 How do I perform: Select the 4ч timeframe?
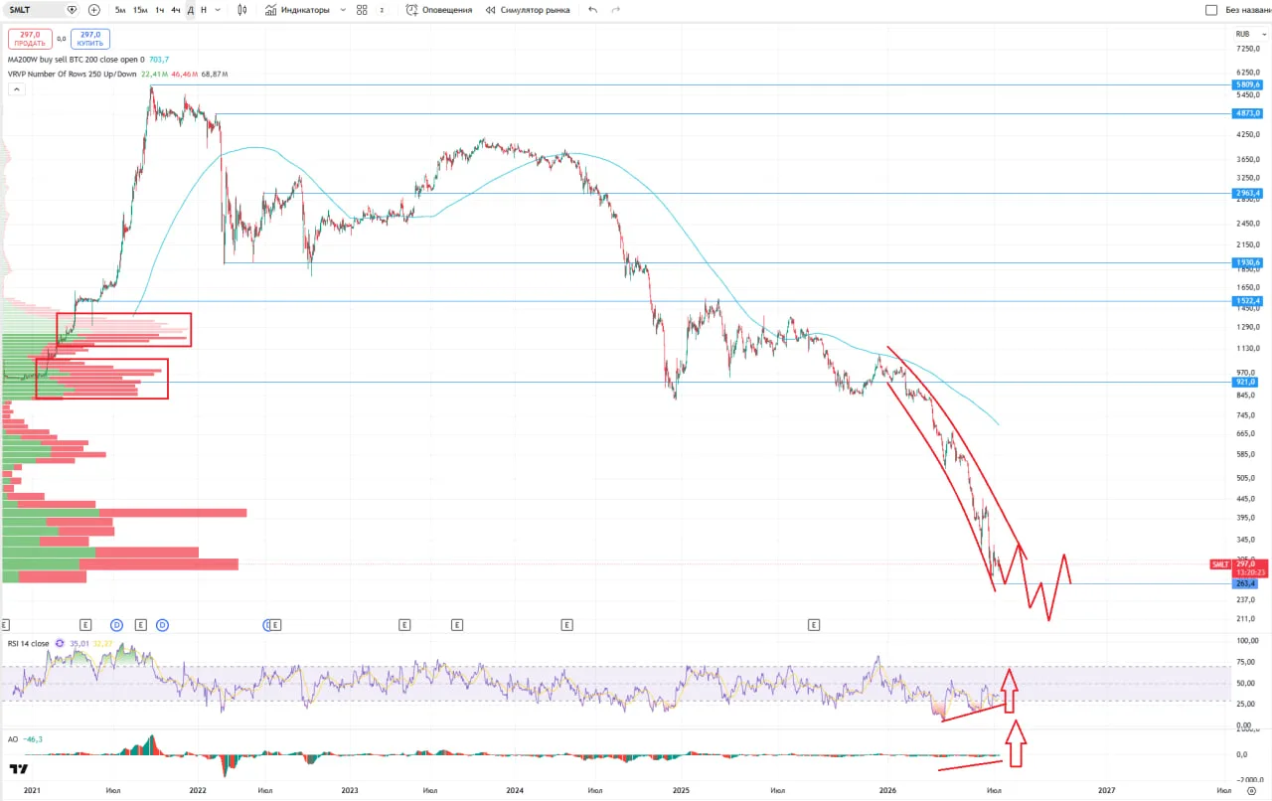(175, 10)
